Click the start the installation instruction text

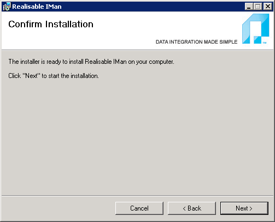click(54, 76)
